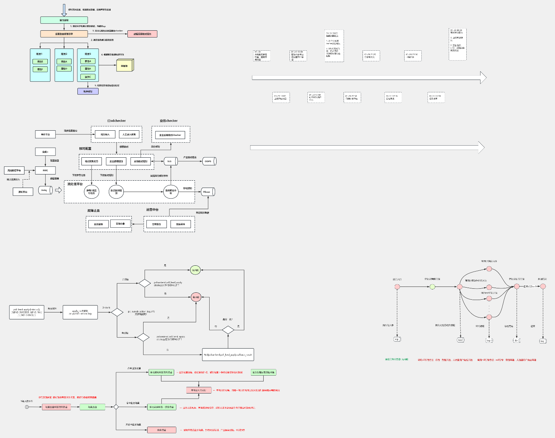This screenshot has width=555, height=438.
Task: Select the gray start circle node
Action: [x=27, y=407]
